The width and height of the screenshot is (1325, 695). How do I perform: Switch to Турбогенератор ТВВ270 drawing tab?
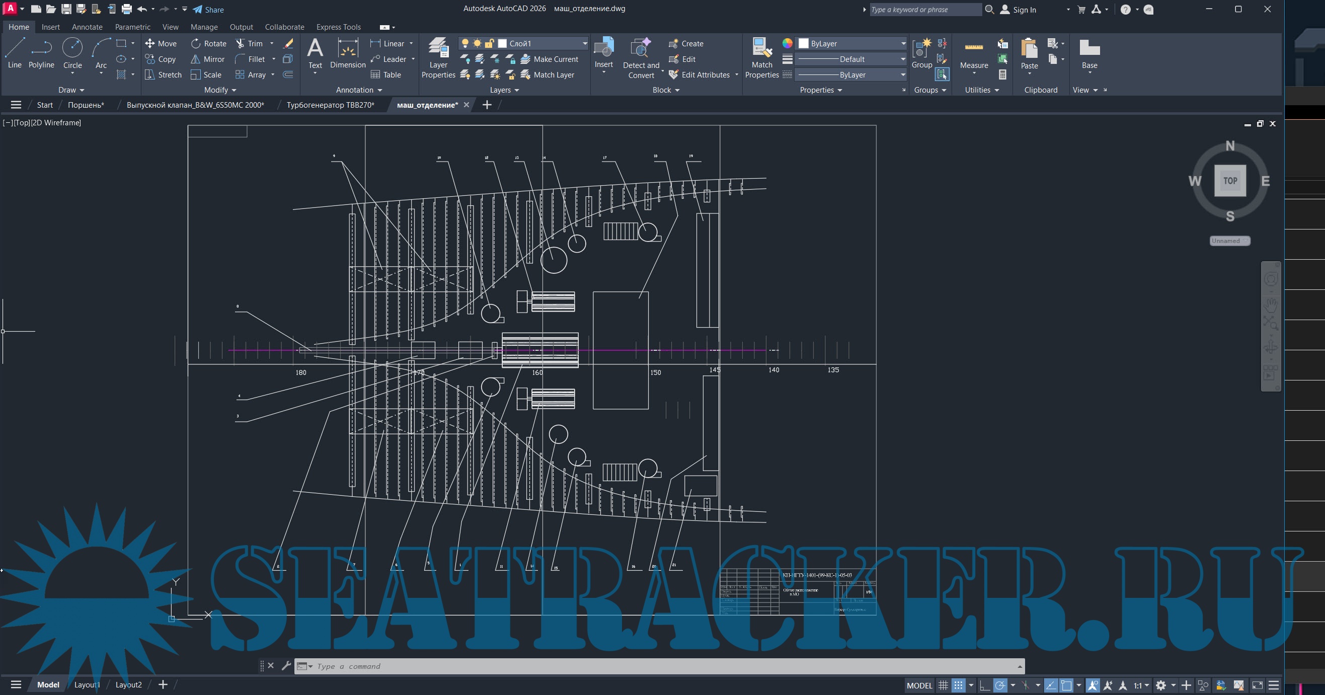click(x=330, y=105)
